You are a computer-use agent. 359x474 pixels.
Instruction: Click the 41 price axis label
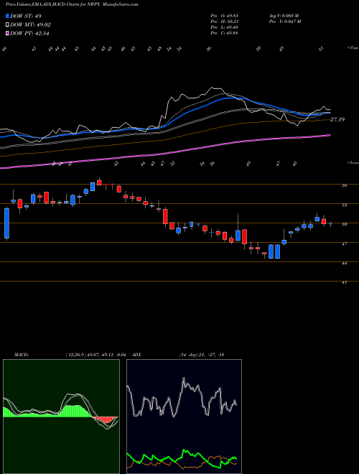pos(344,283)
